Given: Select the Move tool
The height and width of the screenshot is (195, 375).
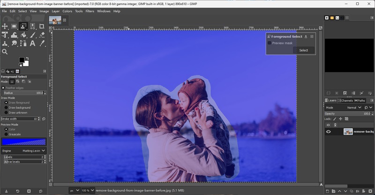Looking at the screenshot, I should point(5,26).
